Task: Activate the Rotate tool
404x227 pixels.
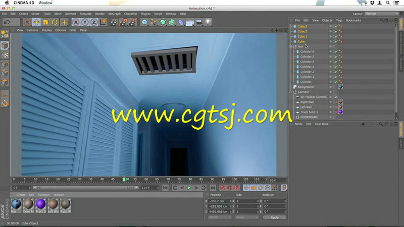Action: (55, 22)
